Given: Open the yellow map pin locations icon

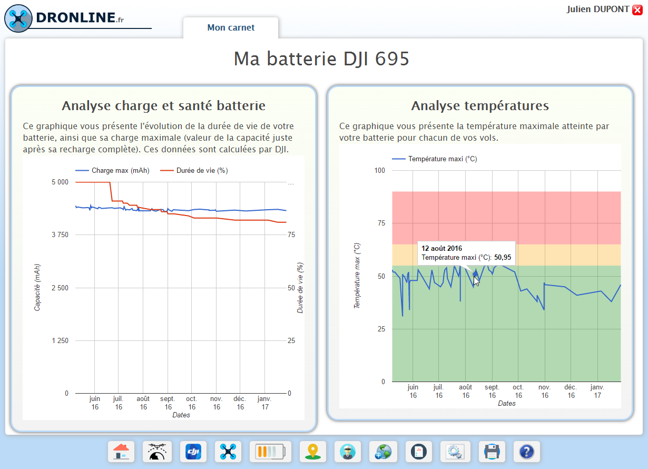Looking at the screenshot, I should click(313, 452).
